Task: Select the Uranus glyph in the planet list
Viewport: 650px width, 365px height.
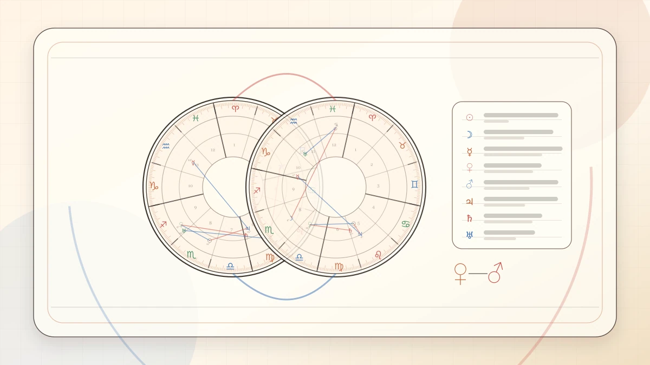Action: [x=470, y=235]
